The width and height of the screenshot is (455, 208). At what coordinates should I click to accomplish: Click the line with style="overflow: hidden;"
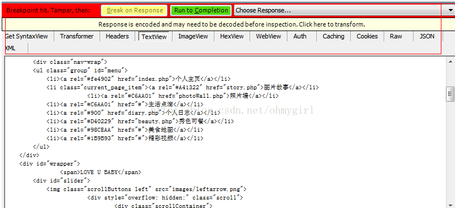(x=165, y=198)
